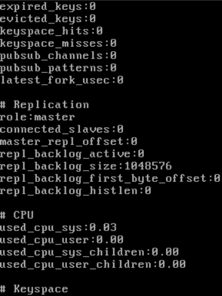
Task: Click the connected_slaves:0 line
Action: tap(61, 130)
